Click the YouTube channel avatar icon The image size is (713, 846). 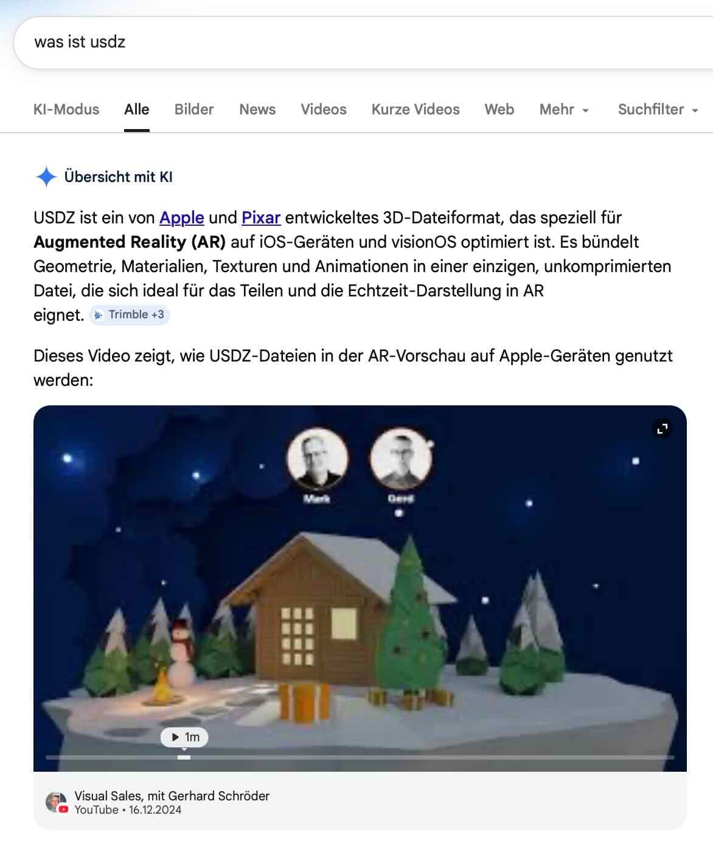click(57, 803)
